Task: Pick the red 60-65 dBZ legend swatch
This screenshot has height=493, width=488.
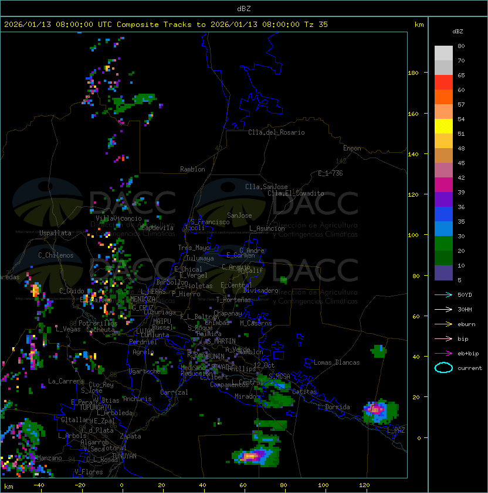Action: [443, 83]
